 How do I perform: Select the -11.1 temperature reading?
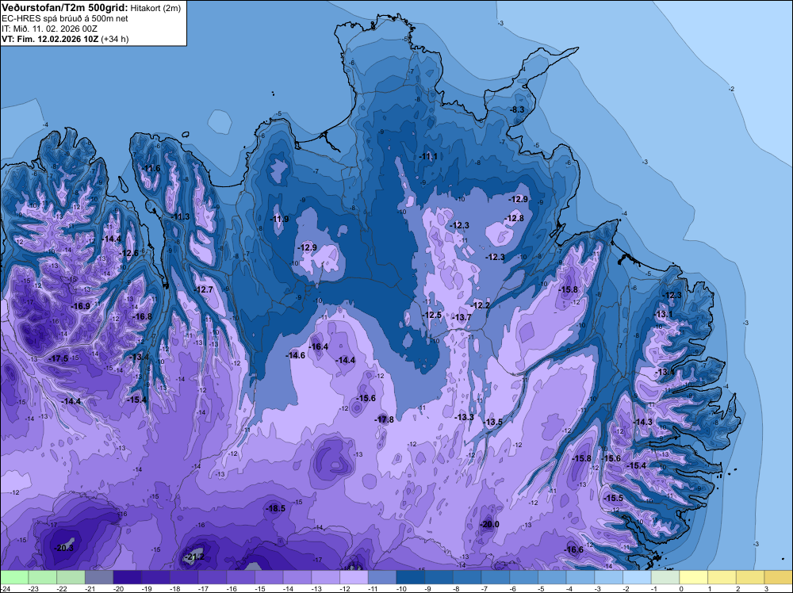428,156
